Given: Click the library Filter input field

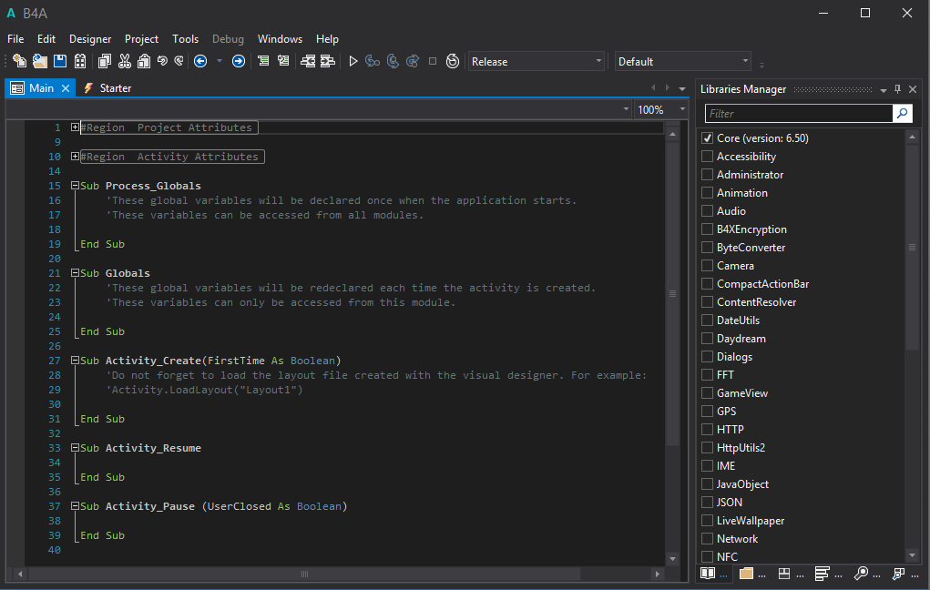Looking at the screenshot, I should (x=799, y=114).
